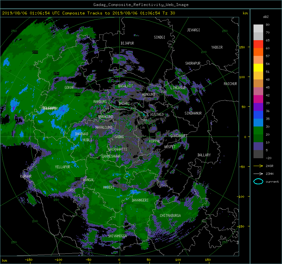This screenshot has height=264, width=282.
Task: Click the HAVERI city label
Action: tap(109, 187)
